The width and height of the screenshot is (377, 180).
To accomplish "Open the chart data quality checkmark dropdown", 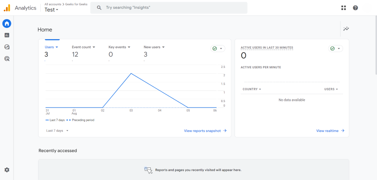I will click(x=217, y=48).
